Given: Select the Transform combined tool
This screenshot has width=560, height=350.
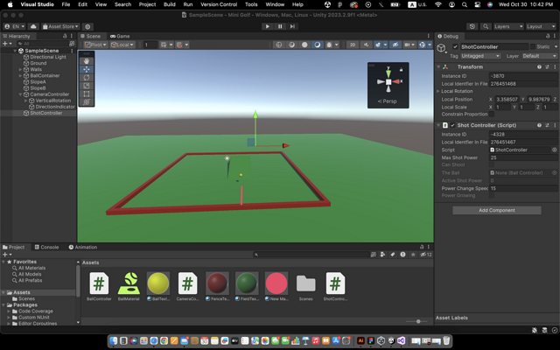Looking at the screenshot, I should click(87, 102).
